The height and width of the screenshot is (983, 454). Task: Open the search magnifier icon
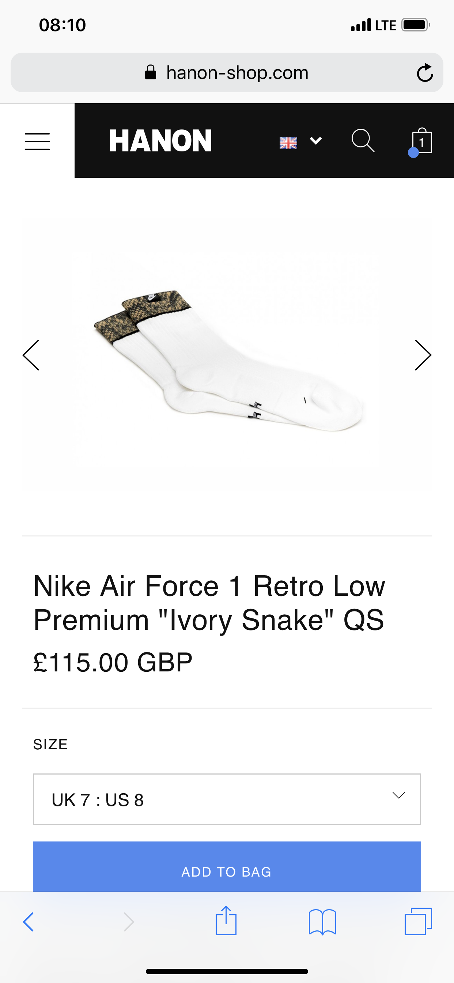point(363,140)
